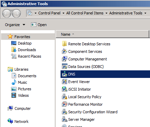The image size is (150, 127).
Task: Click the Downloads folder icon
Action: 14,49
